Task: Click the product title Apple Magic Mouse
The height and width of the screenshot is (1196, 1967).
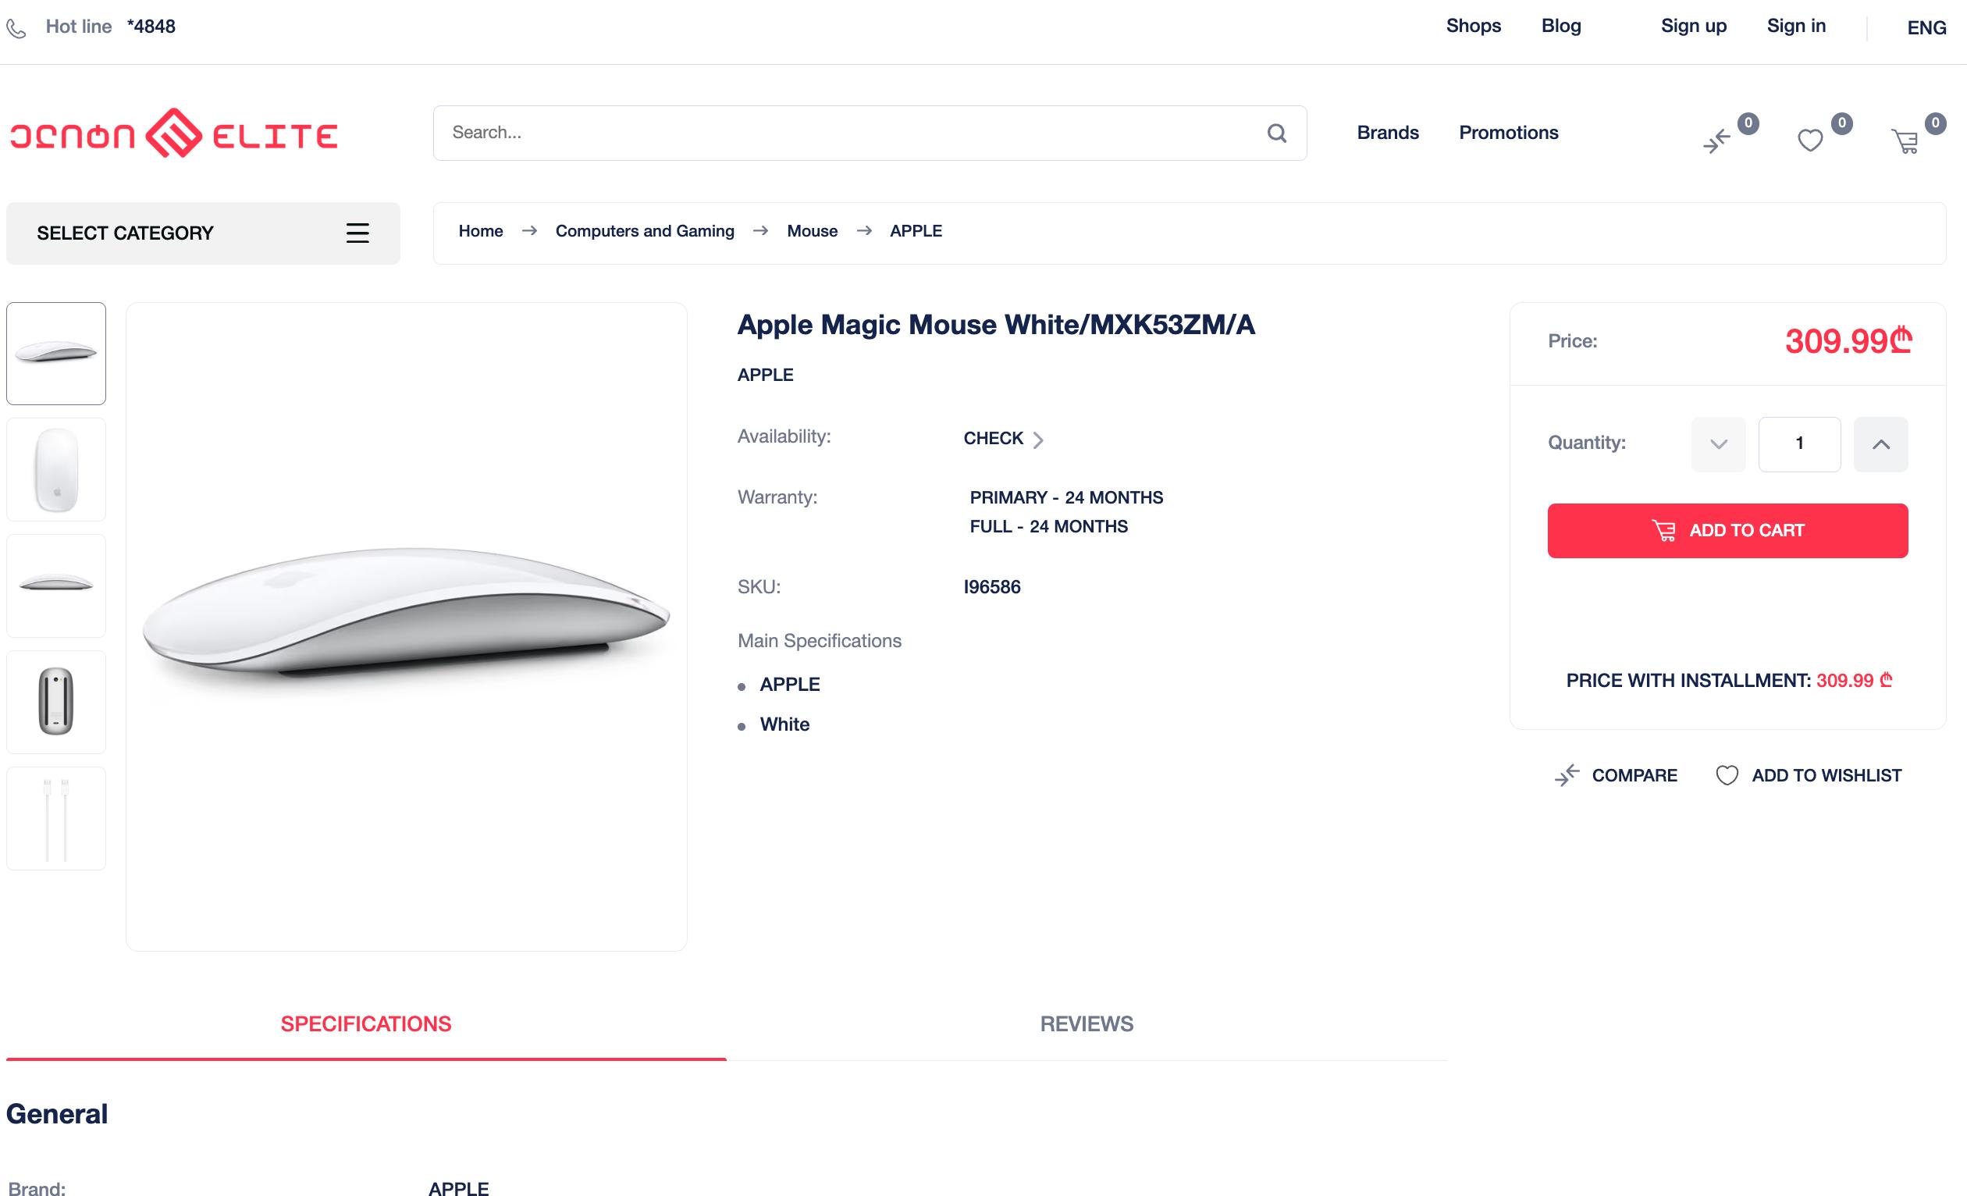Action: [x=995, y=325]
